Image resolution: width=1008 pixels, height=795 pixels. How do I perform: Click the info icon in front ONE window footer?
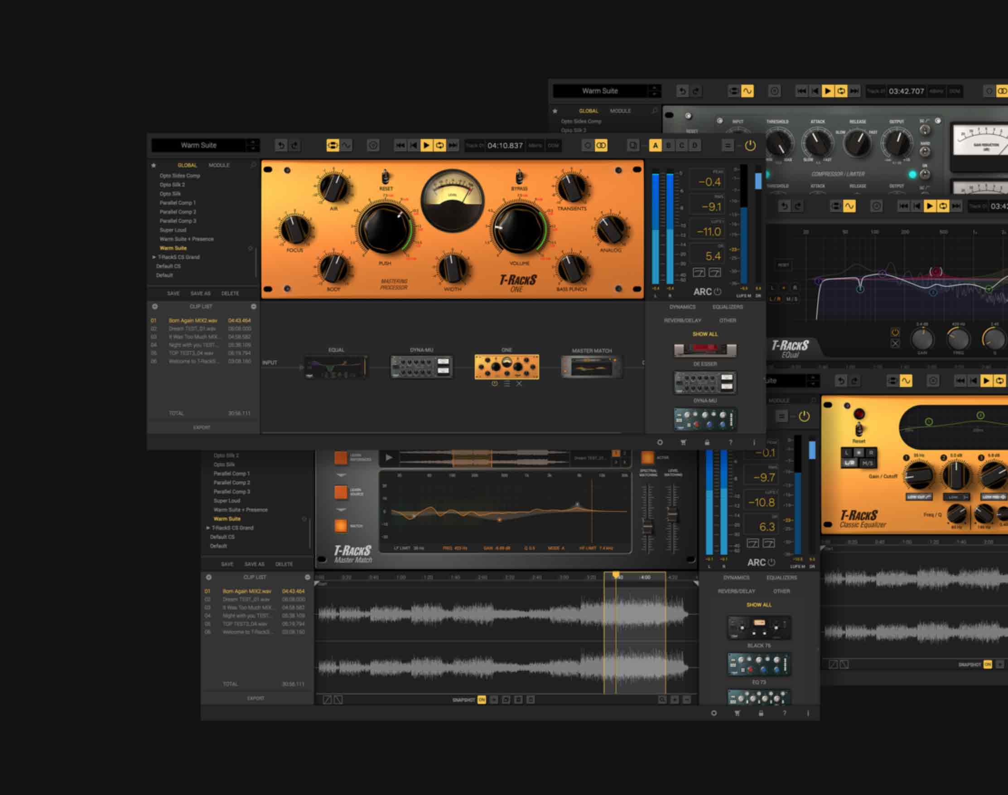pyautogui.click(x=754, y=442)
